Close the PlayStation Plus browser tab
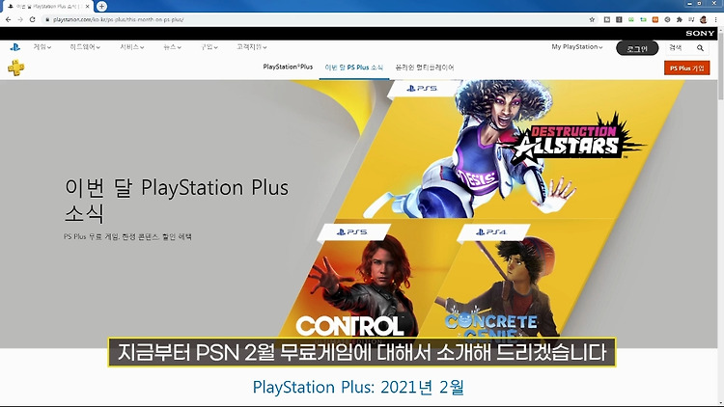This screenshot has height=407, width=724. 87,7
